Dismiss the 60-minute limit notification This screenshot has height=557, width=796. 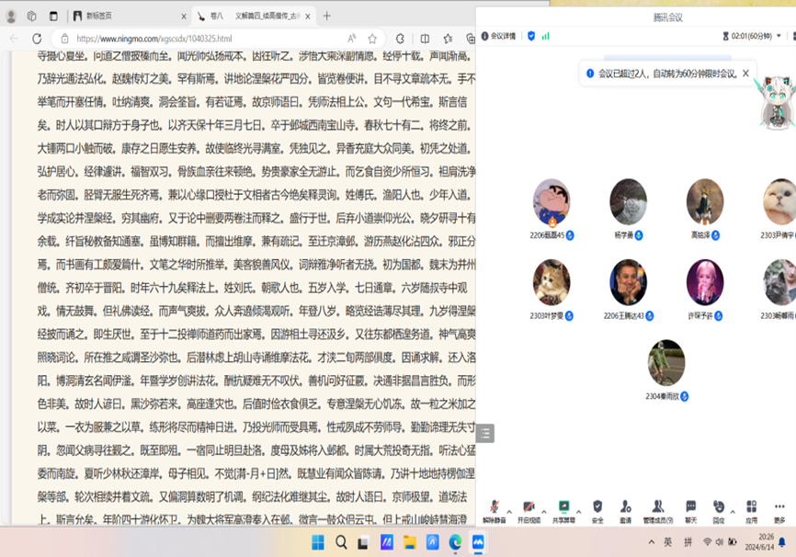pyautogui.click(x=745, y=74)
